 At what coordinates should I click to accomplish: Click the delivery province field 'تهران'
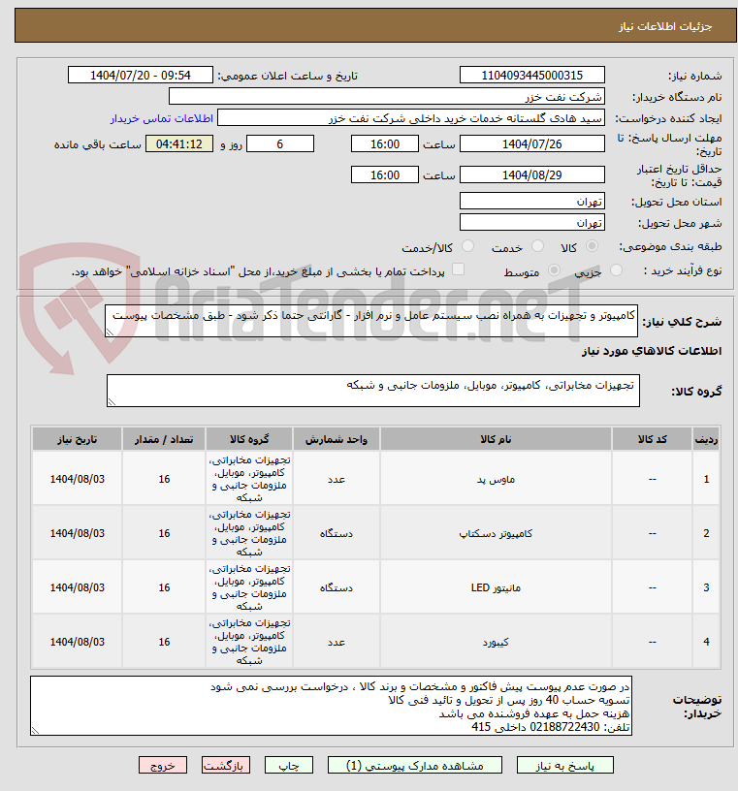coord(532,202)
